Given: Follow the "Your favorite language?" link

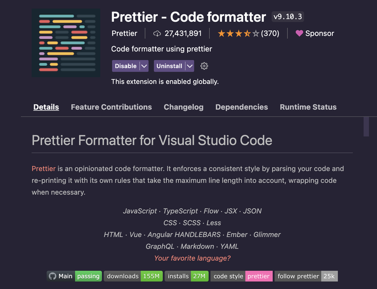Looking at the screenshot, I should coord(192,258).
